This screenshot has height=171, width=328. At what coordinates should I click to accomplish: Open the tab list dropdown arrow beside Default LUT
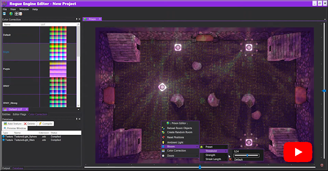[79, 110]
